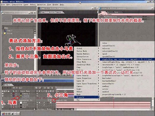Select Comp 1 in the Project panel
155x116 pixels.
[x=10, y=30]
